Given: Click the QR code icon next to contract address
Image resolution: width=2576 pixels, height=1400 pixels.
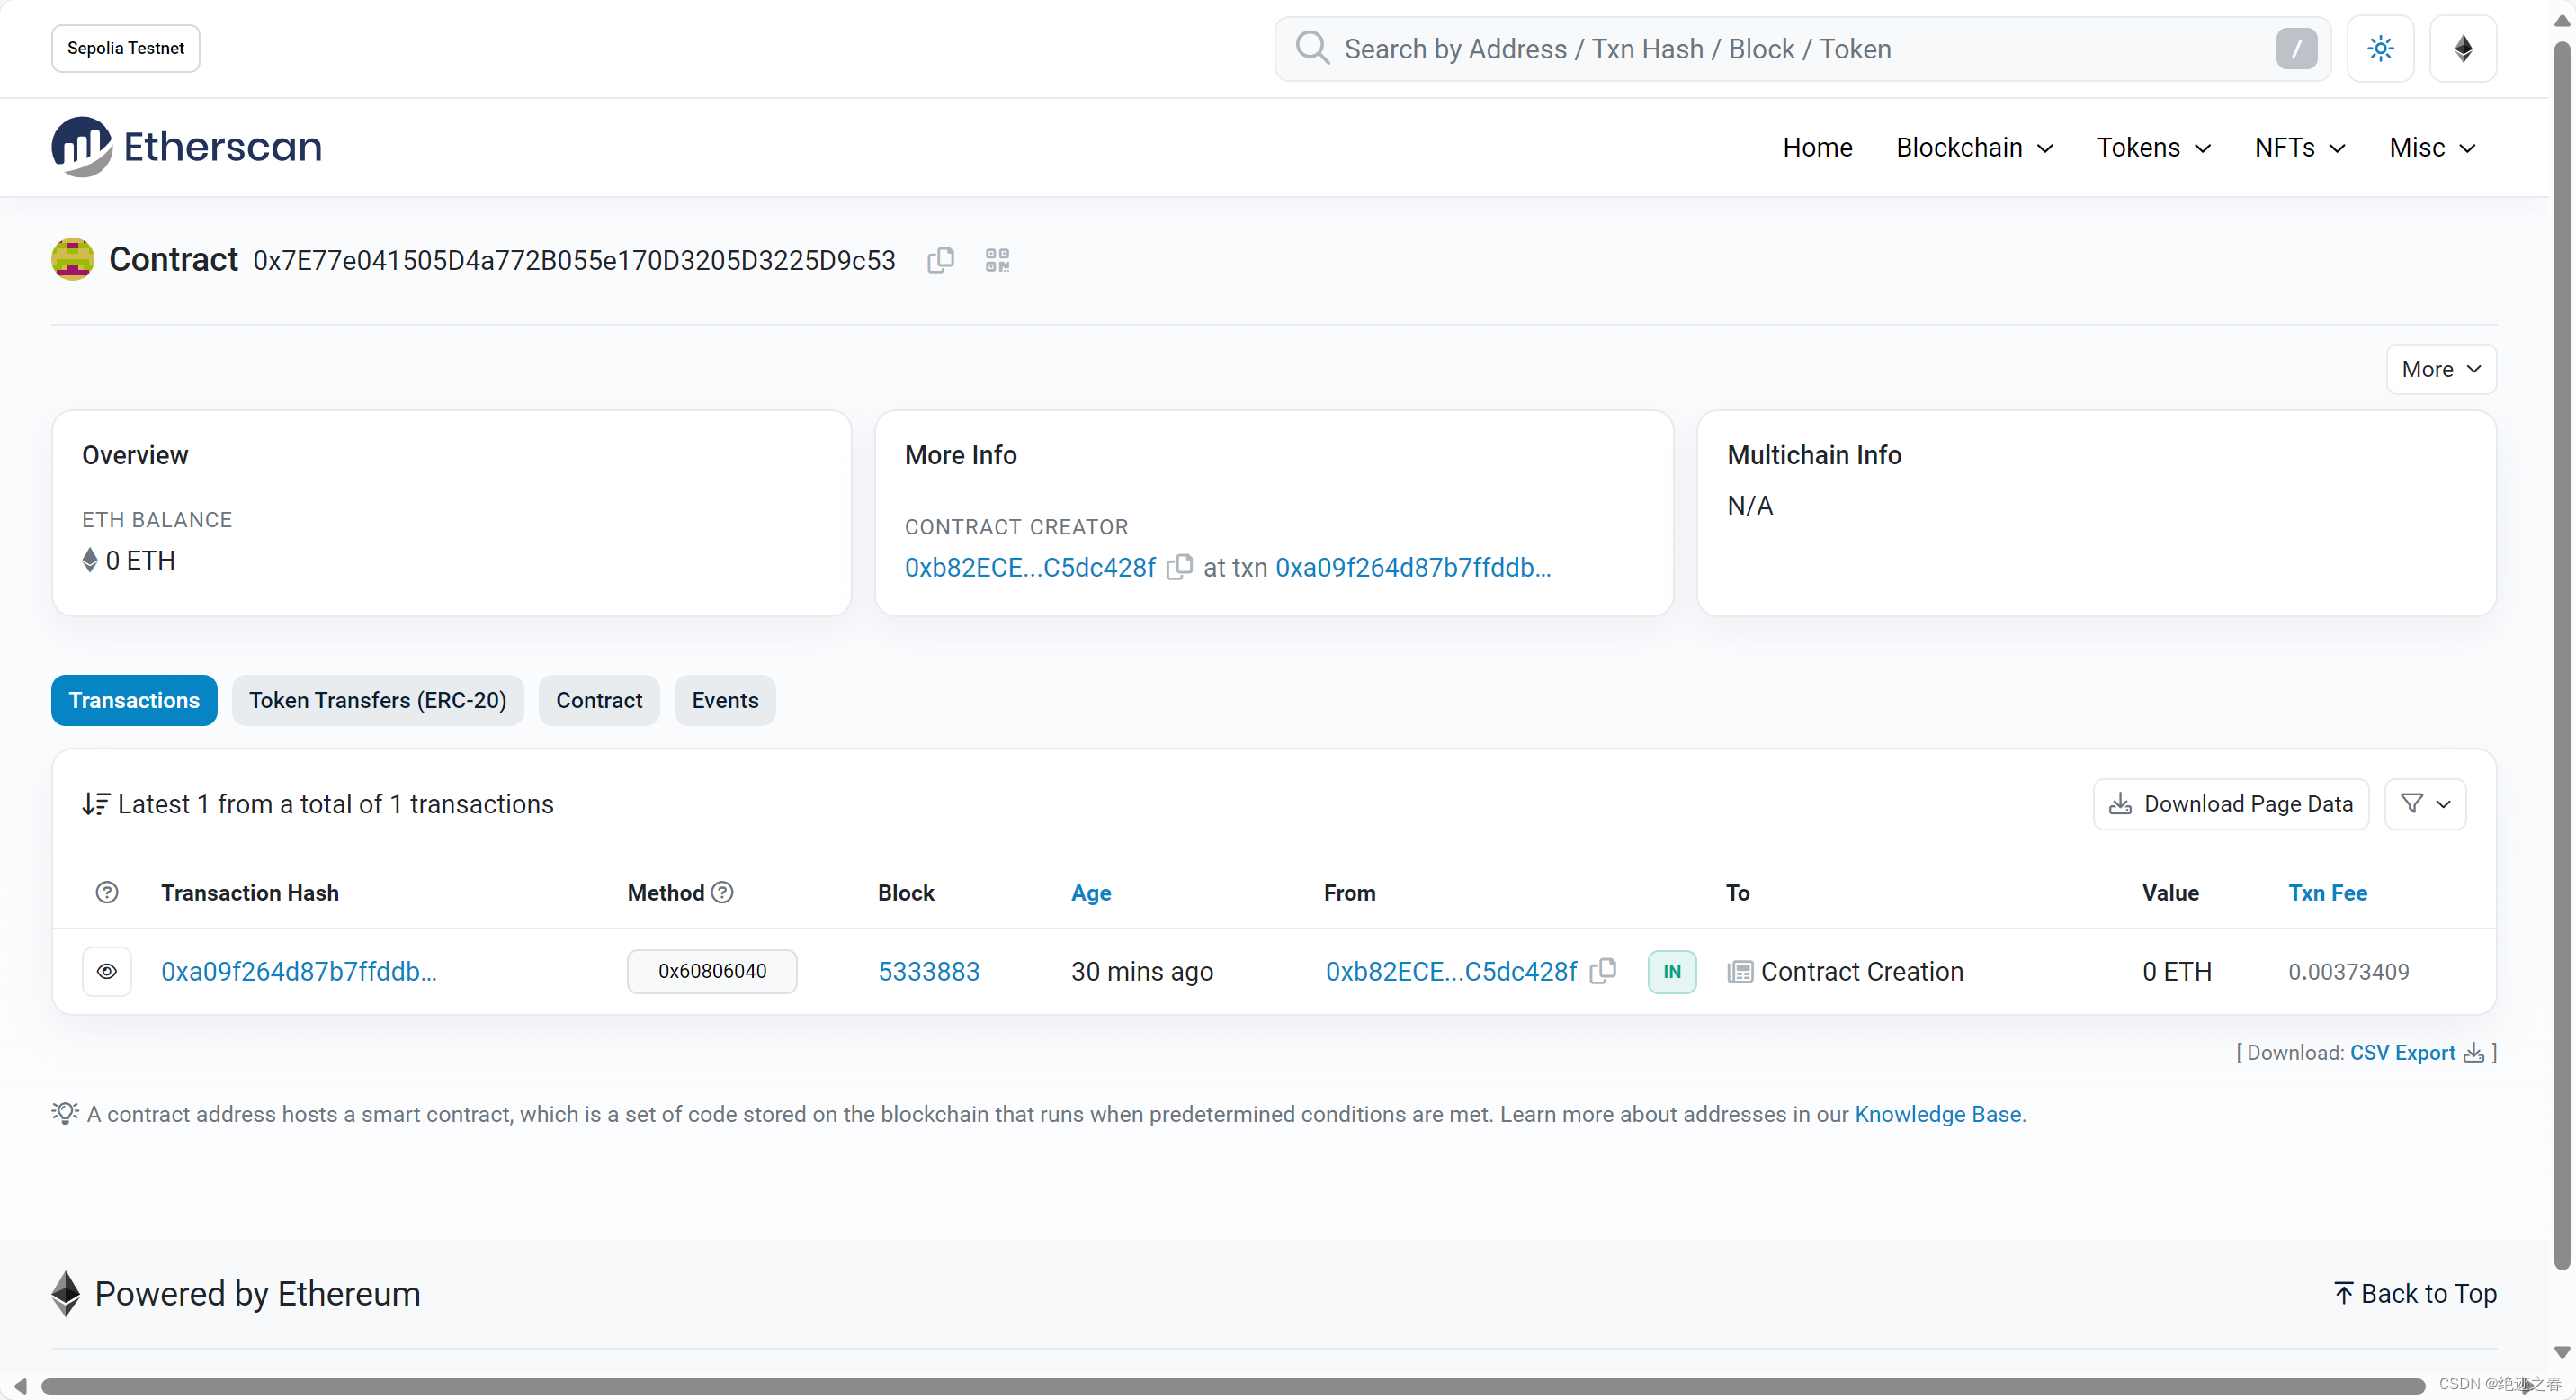Looking at the screenshot, I should 997,258.
